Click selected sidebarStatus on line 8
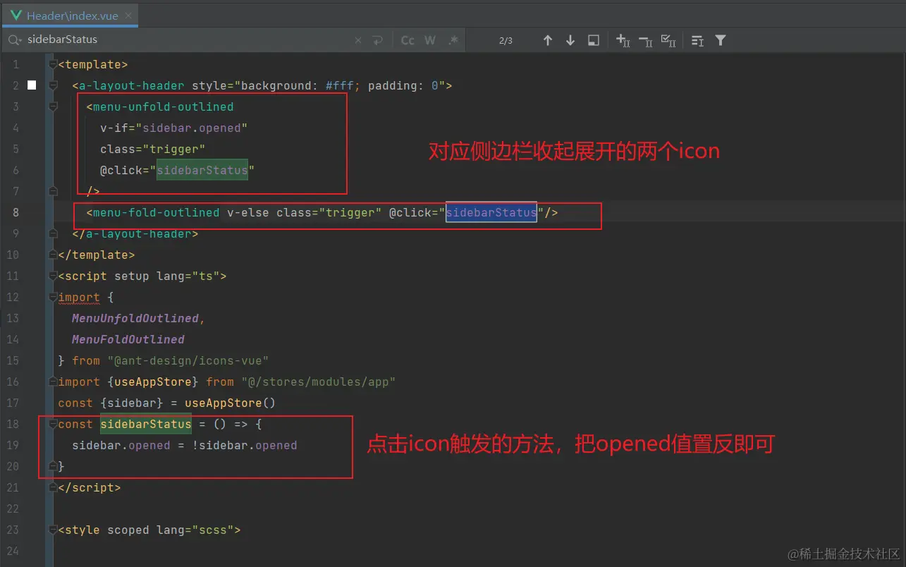The height and width of the screenshot is (567, 906). tap(491, 212)
